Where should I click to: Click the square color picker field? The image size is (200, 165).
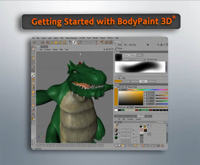131,98
